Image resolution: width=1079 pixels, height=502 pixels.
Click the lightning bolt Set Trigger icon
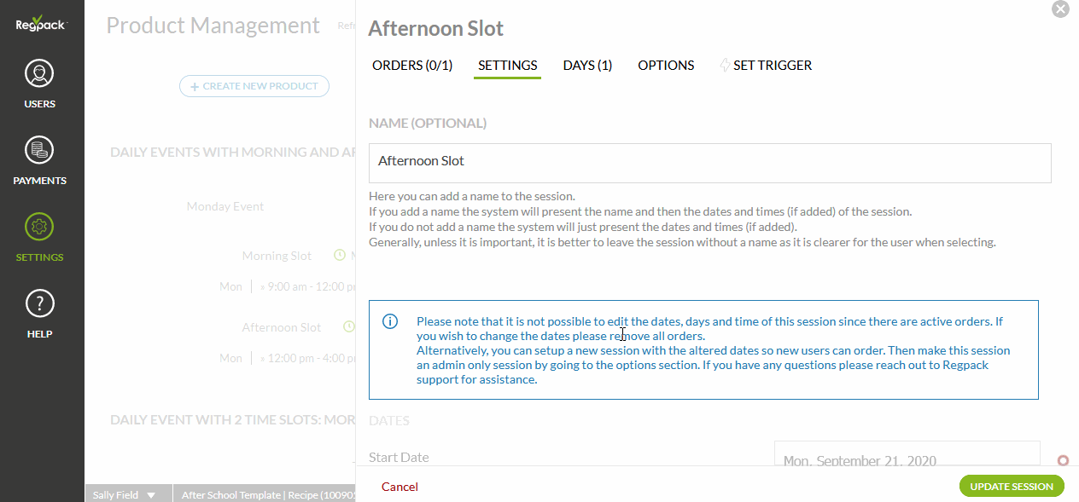pos(725,66)
